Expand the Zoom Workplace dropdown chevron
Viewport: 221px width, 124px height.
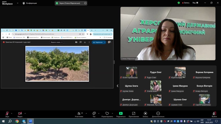(x=18, y=3)
